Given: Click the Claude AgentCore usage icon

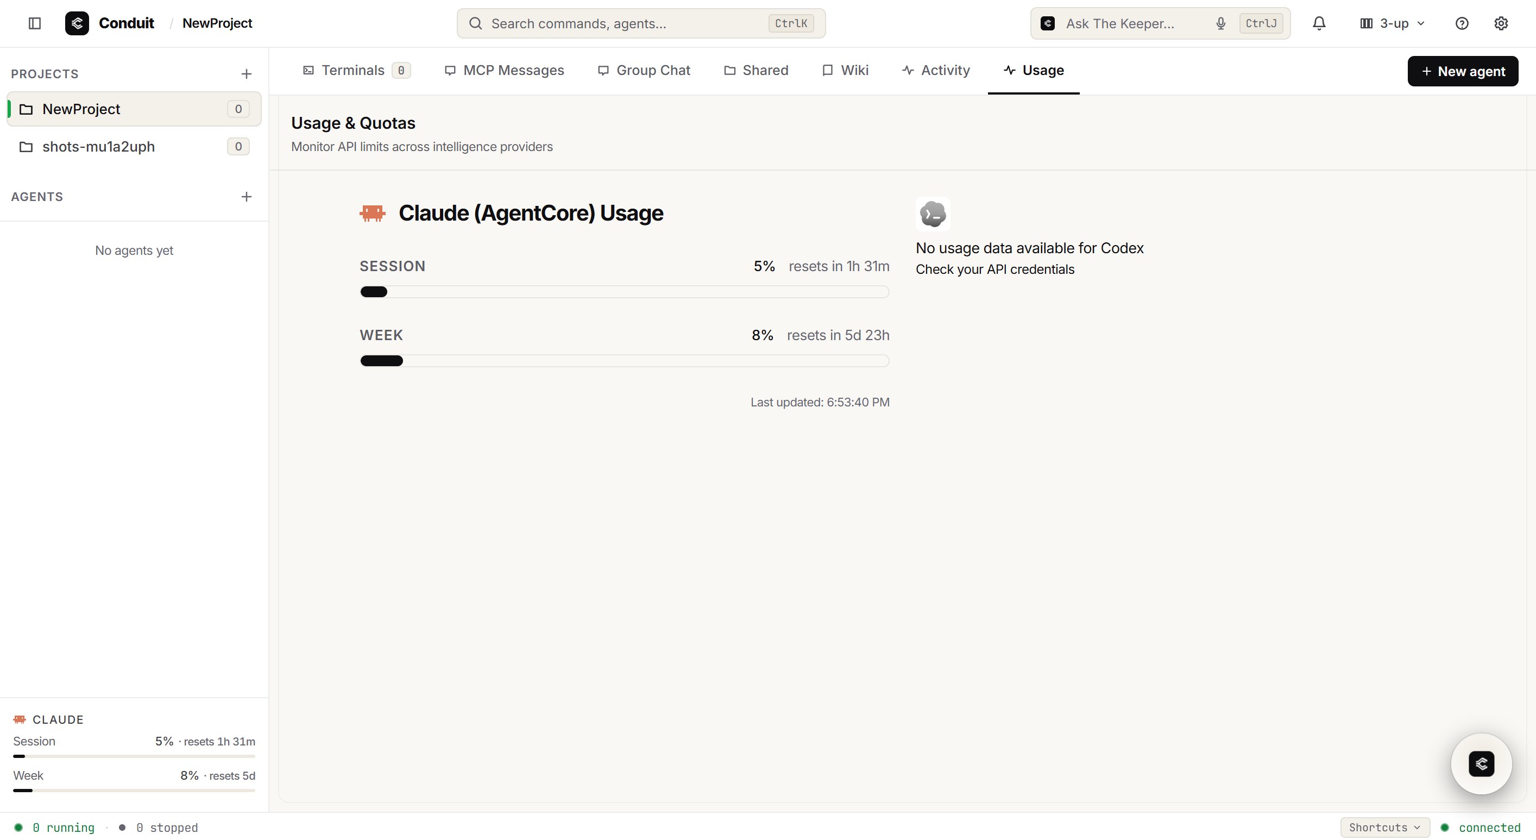Looking at the screenshot, I should (x=373, y=213).
